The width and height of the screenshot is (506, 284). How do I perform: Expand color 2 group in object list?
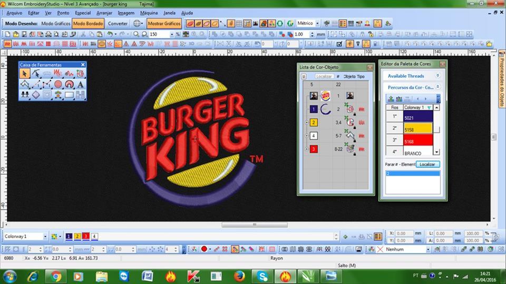307,123
